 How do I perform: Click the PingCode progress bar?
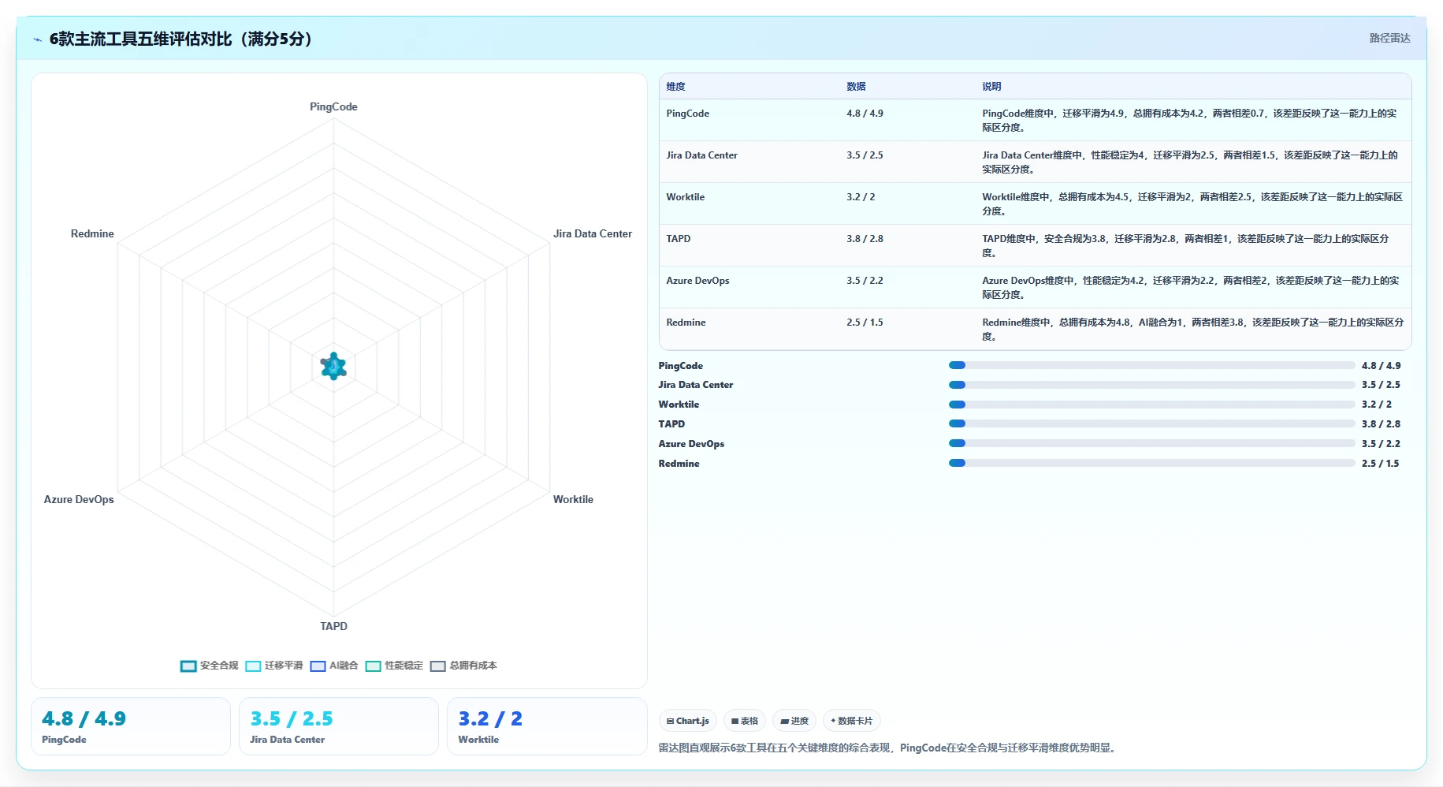click(x=1151, y=365)
